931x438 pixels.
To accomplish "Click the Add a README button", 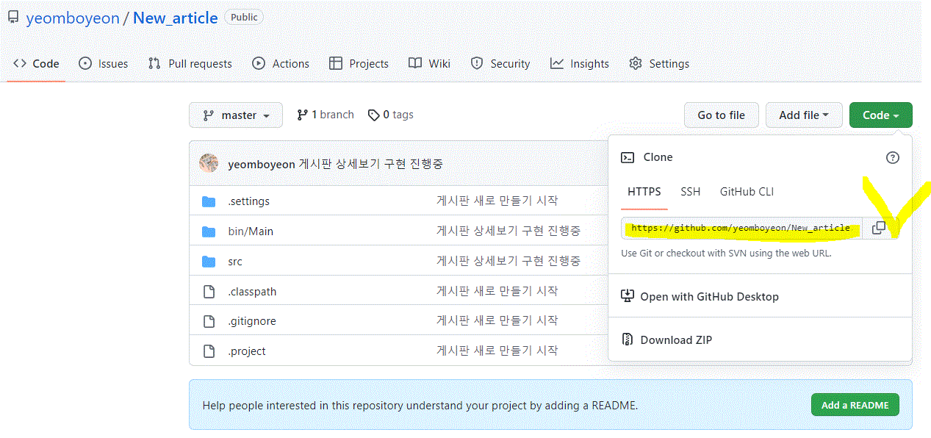I will tap(855, 405).
